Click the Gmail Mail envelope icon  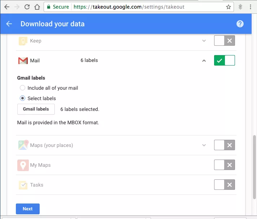(x=23, y=61)
